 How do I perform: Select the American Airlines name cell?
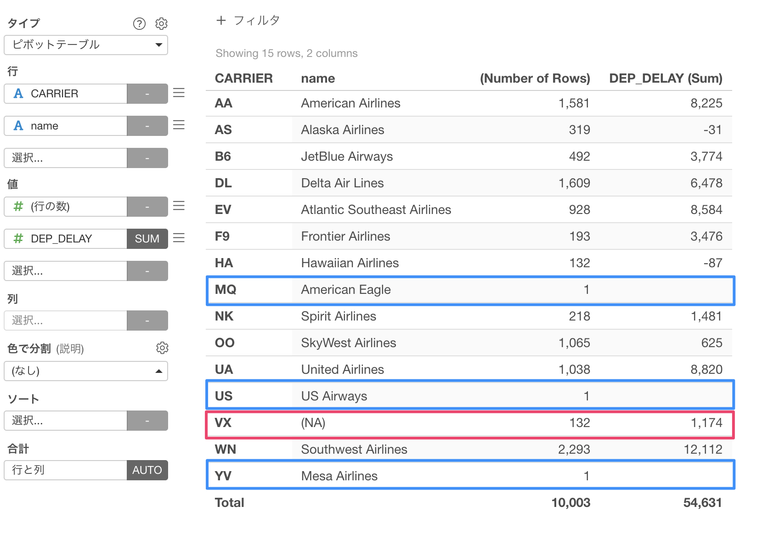[351, 103]
